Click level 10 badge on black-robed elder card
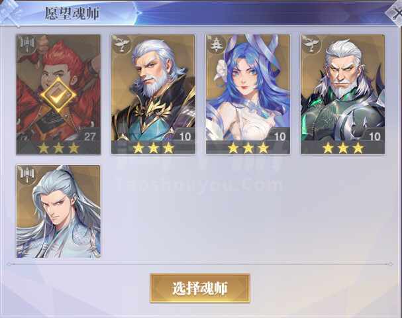Screen dimensions: 402x318 click(184, 136)
